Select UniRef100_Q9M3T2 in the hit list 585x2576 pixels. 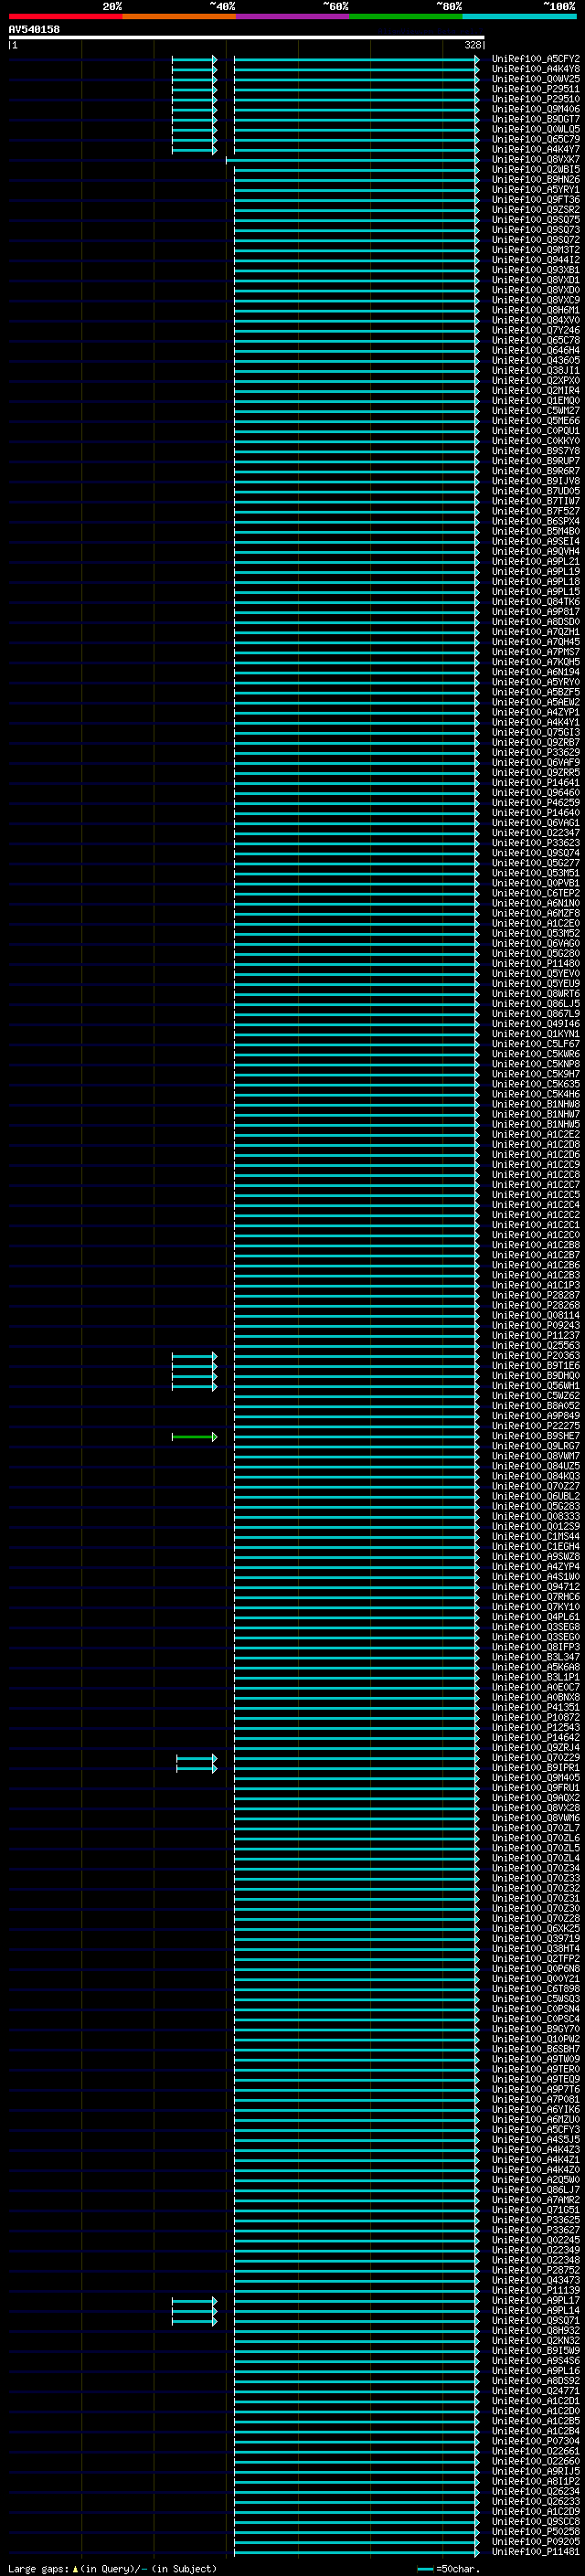(x=536, y=250)
